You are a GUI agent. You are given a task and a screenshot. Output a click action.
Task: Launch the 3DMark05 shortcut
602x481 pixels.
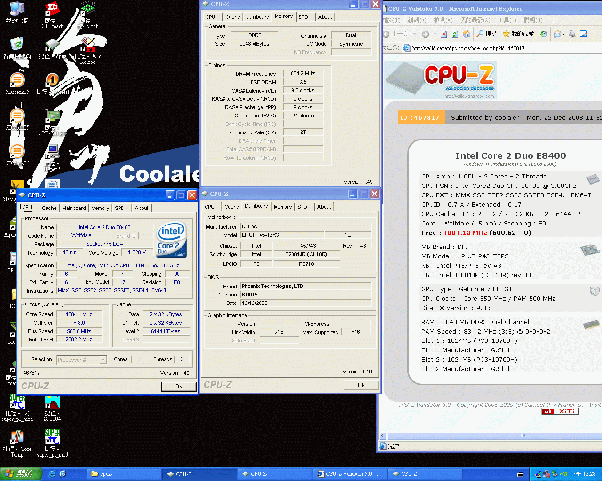coord(17,120)
